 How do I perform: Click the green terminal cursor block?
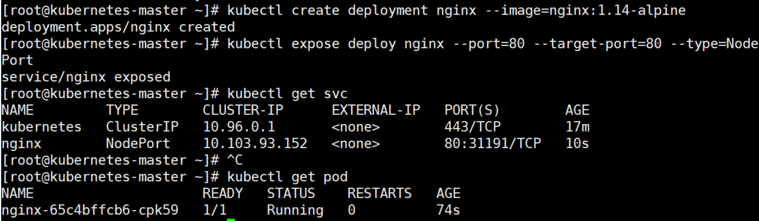231,219
